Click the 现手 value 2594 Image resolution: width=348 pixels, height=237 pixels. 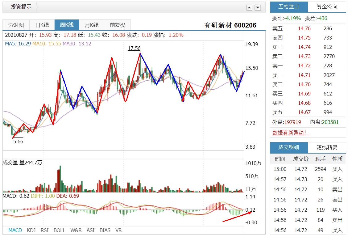pyautogui.click(x=321, y=169)
